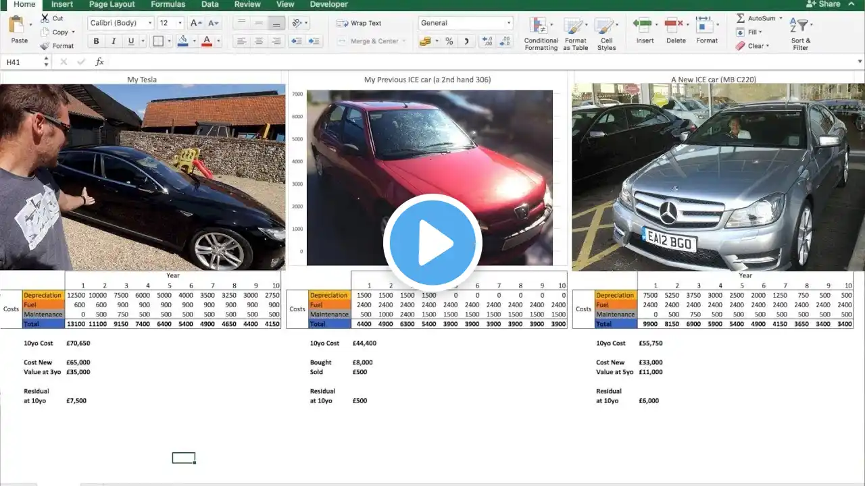The image size is (865, 486).
Task: Click the Share button
Action: point(823,4)
